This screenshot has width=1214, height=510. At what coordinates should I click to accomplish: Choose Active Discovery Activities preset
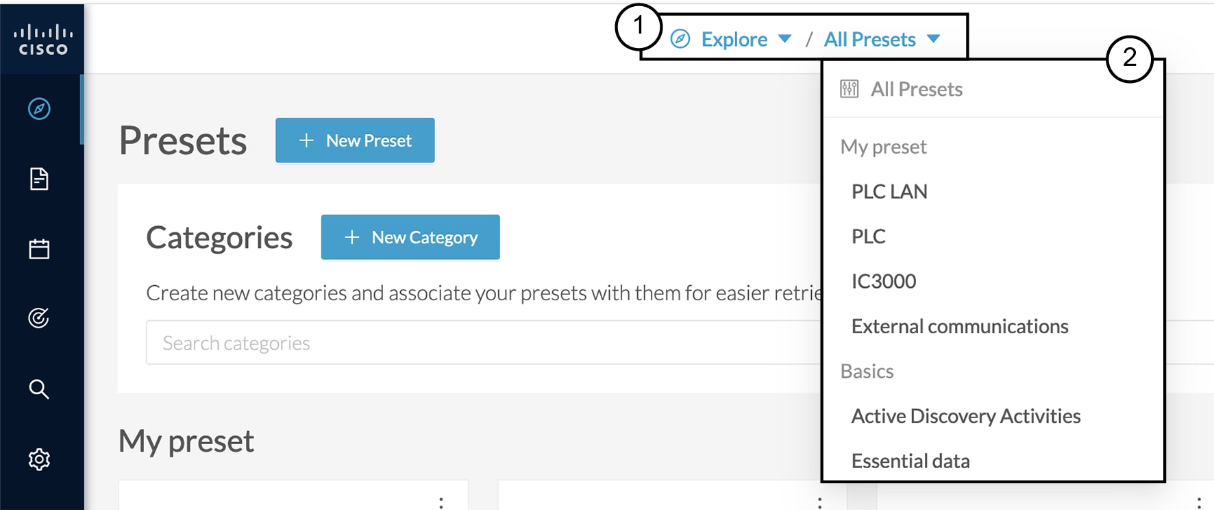pyautogui.click(x=966, y=416)
